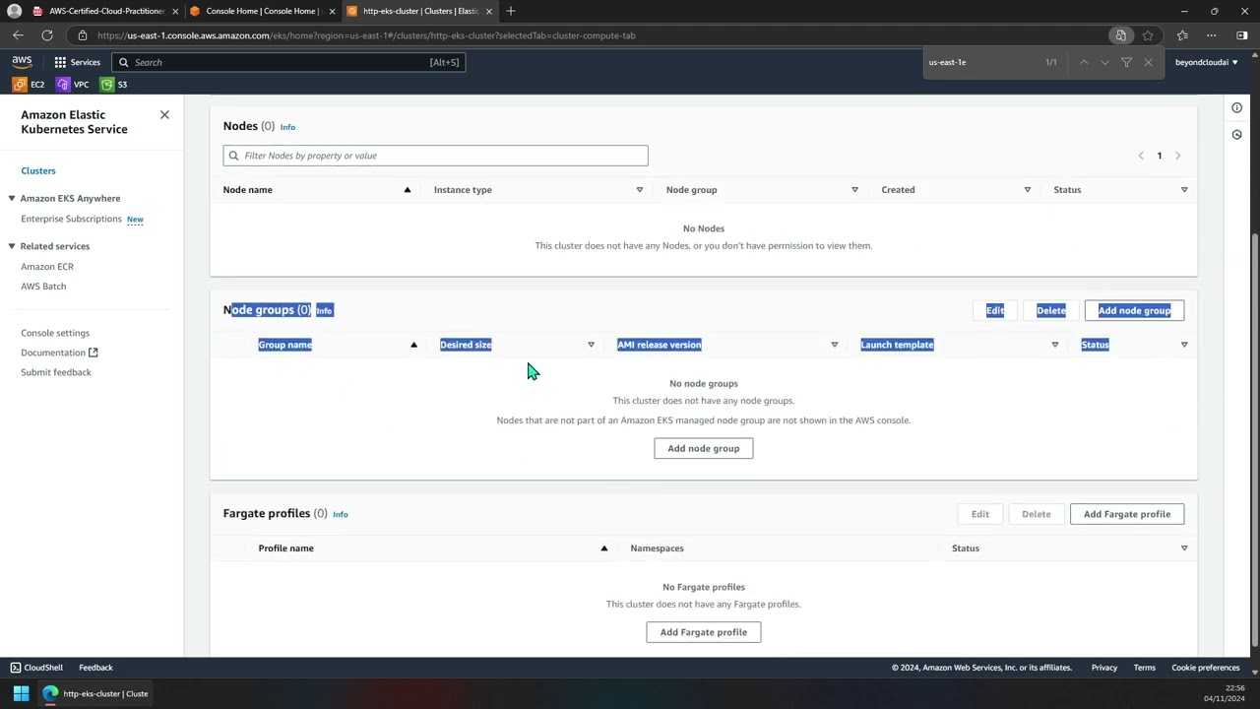Open the info panel icon on right edge
This screenshot has width=1260, height=709.
click(x=1236, y=107)
